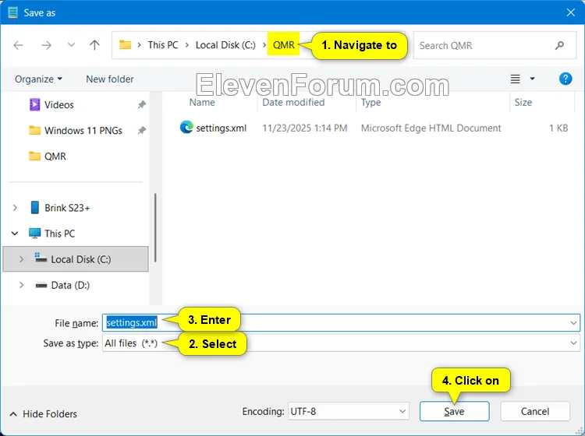Select Local Disk (C:) in address breadcrumb
585x436 pixels.
(225, 45)
